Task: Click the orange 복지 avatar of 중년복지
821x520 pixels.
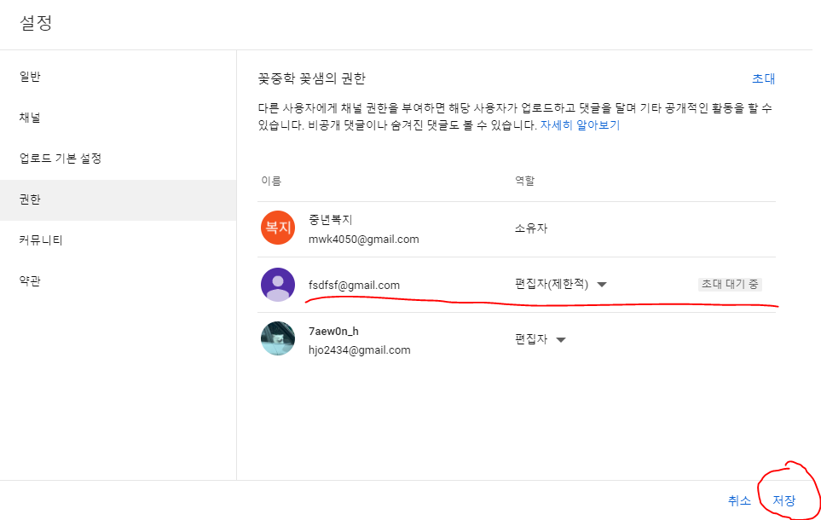Action: [x=278, y=228]
